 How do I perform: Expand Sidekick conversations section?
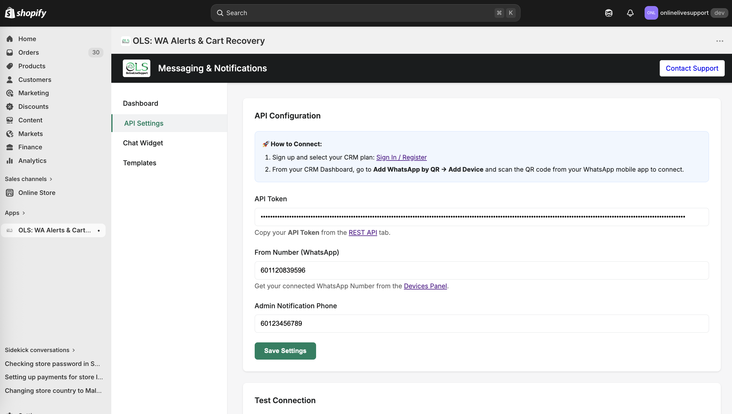tap(40, 350)
